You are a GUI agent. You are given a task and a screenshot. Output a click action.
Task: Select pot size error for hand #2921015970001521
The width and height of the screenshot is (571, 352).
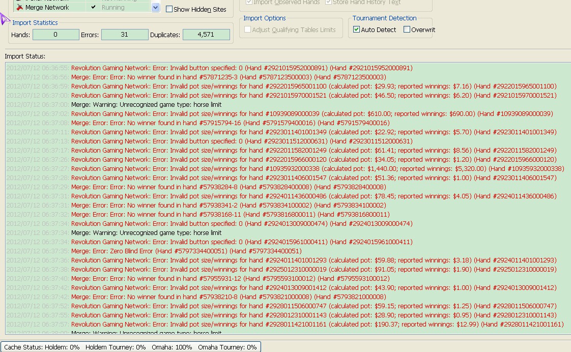point(281,95)
